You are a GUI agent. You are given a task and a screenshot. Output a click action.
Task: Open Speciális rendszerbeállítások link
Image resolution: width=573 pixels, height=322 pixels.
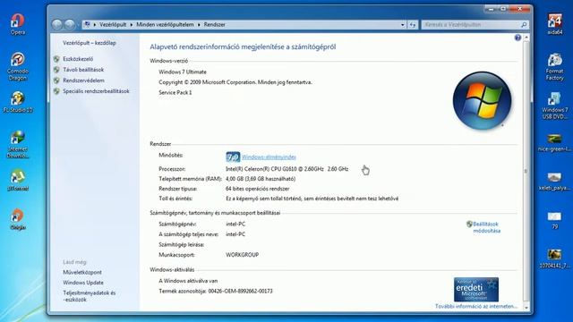[x=96, y=91]
